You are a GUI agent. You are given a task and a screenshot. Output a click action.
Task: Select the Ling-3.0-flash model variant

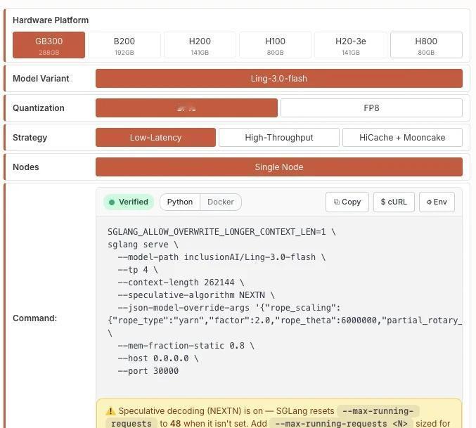[x=279, y=78]
